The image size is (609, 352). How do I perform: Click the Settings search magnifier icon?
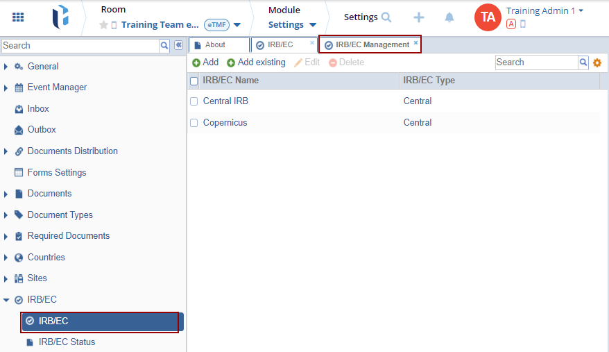pos(386,17)
